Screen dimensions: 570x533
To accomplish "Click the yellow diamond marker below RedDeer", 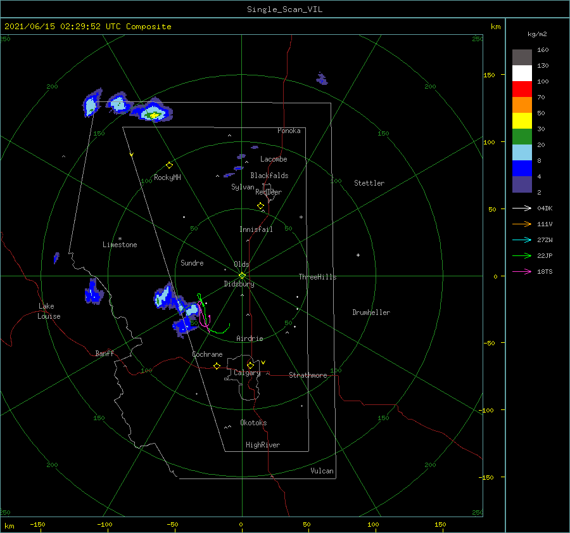I will click(x=260, y=205).
